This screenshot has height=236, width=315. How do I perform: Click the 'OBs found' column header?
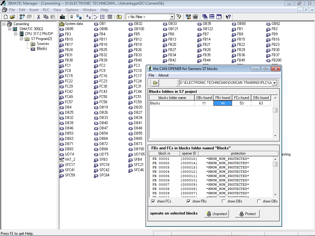(204, 98)
